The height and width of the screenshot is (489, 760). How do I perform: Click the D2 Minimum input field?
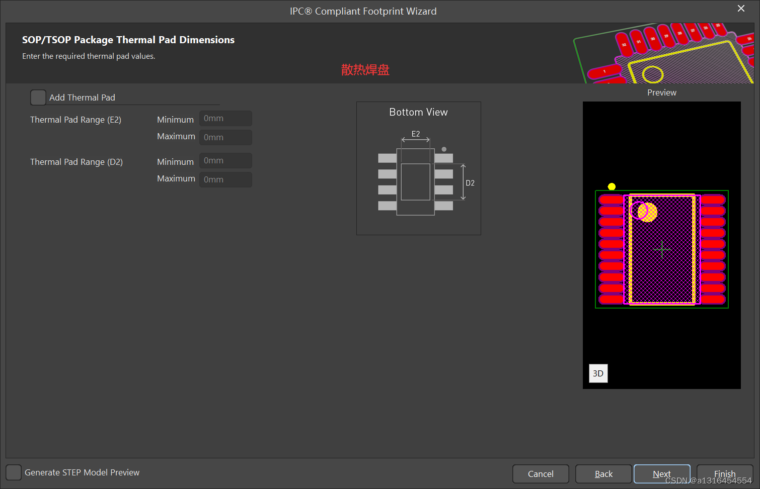pyautogui.click(x=225, y=161)
